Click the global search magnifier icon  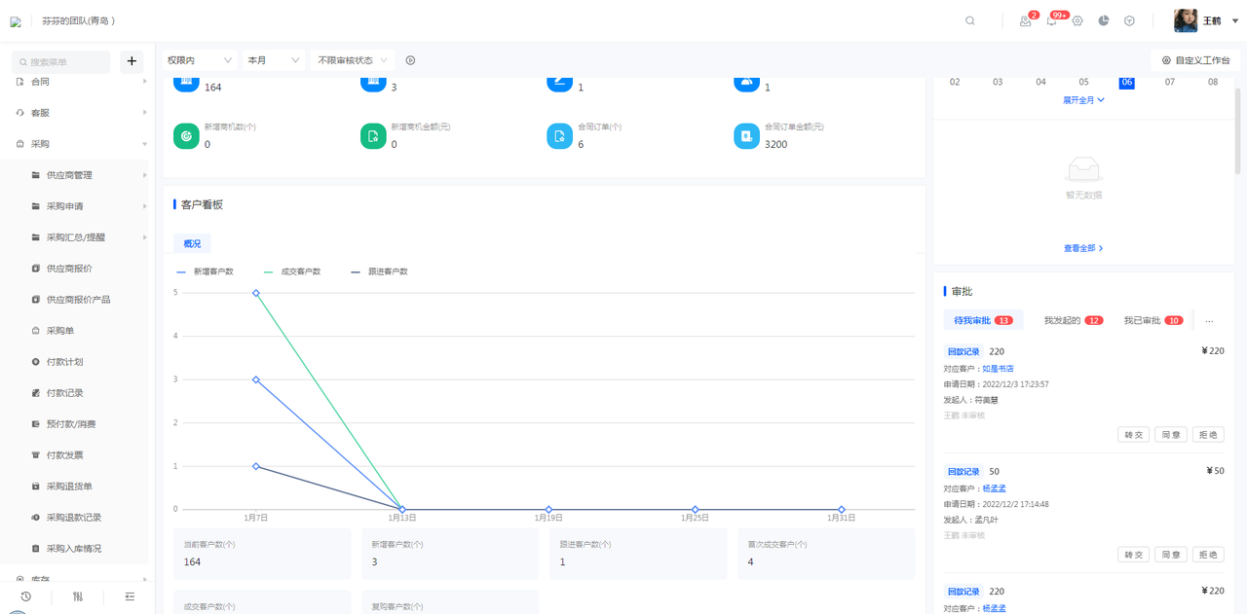[x=969, y=20]
